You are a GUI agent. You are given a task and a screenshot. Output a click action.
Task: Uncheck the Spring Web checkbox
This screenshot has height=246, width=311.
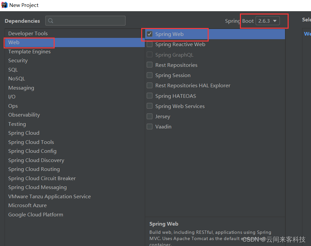[149, 34]
